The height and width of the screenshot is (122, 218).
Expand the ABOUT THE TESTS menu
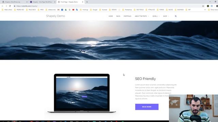(x=142, y=16)
